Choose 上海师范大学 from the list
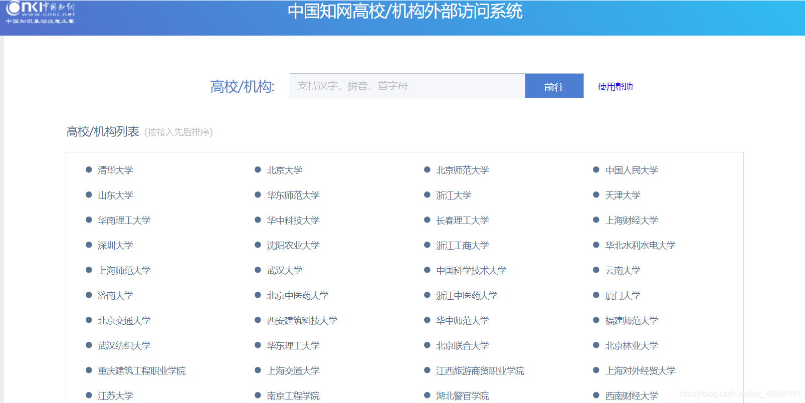Screen dimensions: 805x403 pos(124,271)
